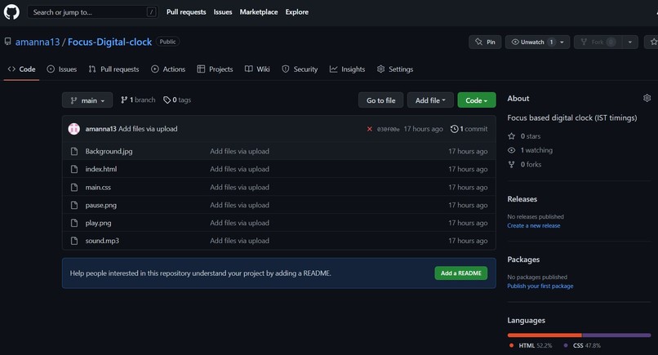Open the green Code dropdown
This screenshot has height=355, width=658.
[x=476, y=100]
